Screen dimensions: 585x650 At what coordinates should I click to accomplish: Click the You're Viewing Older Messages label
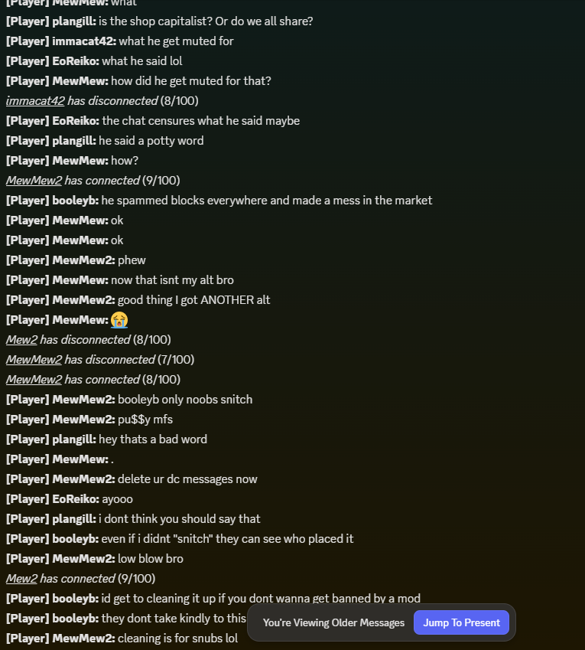pos(333,622)
